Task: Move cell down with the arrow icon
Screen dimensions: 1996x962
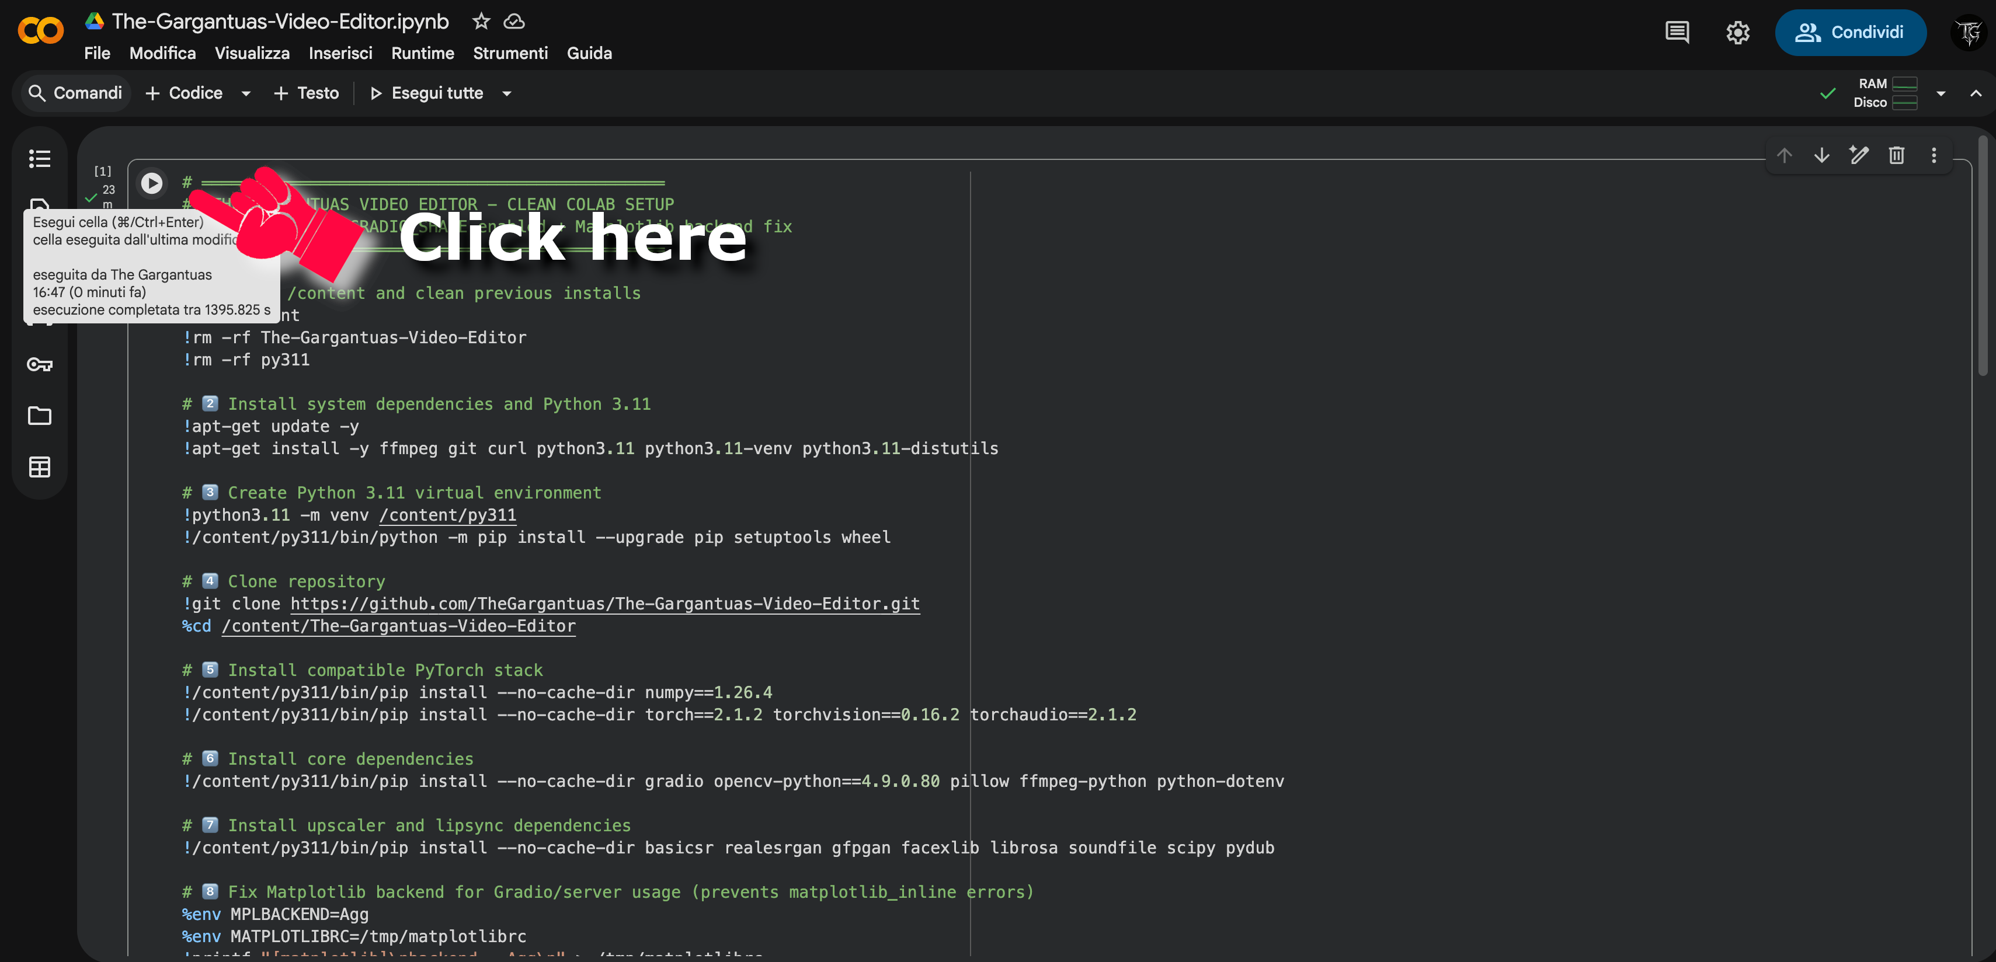Action: click(x=1821, y=156)
